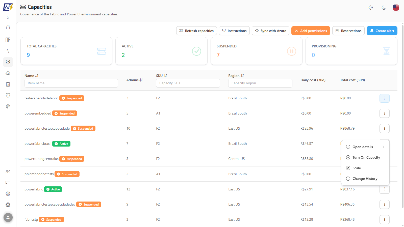
Task: Open the activity pulse icon in sidebar
Action: pos(8,51)
